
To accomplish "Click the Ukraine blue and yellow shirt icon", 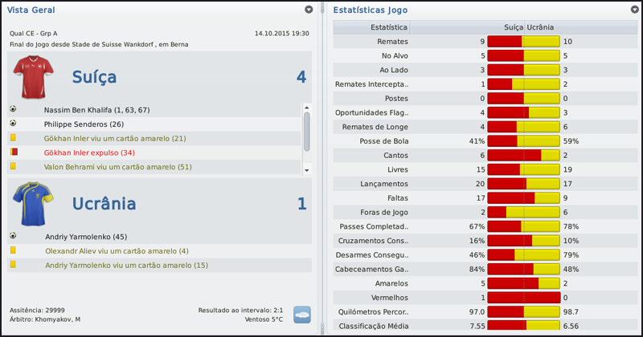I will pyautogui.click(x=32, y=204).
